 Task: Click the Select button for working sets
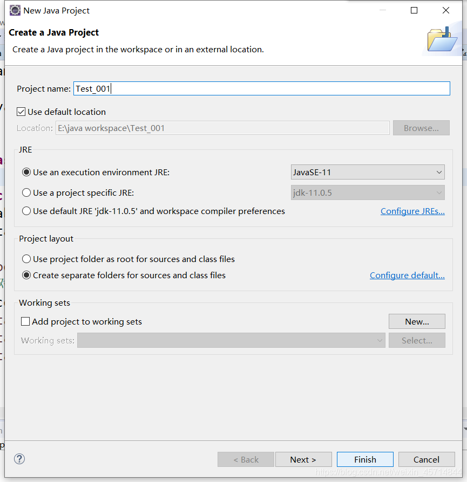coord(417,340)
